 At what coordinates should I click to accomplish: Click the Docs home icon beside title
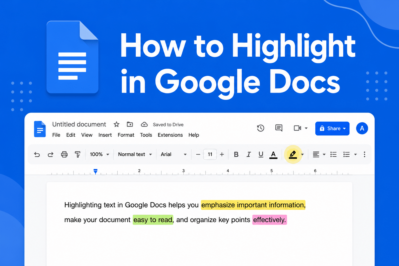coord(40,129)
